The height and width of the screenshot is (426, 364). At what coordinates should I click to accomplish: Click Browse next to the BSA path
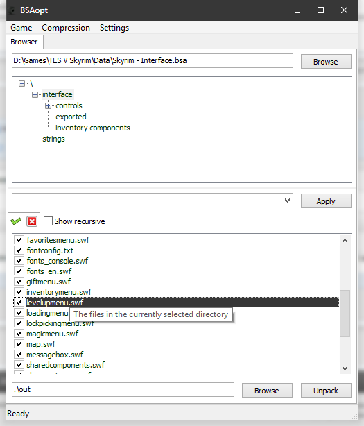(x=326, y=62)
